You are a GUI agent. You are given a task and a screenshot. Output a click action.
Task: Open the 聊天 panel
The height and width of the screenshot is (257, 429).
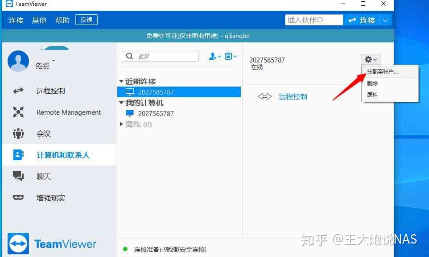(x=18, y=176)
